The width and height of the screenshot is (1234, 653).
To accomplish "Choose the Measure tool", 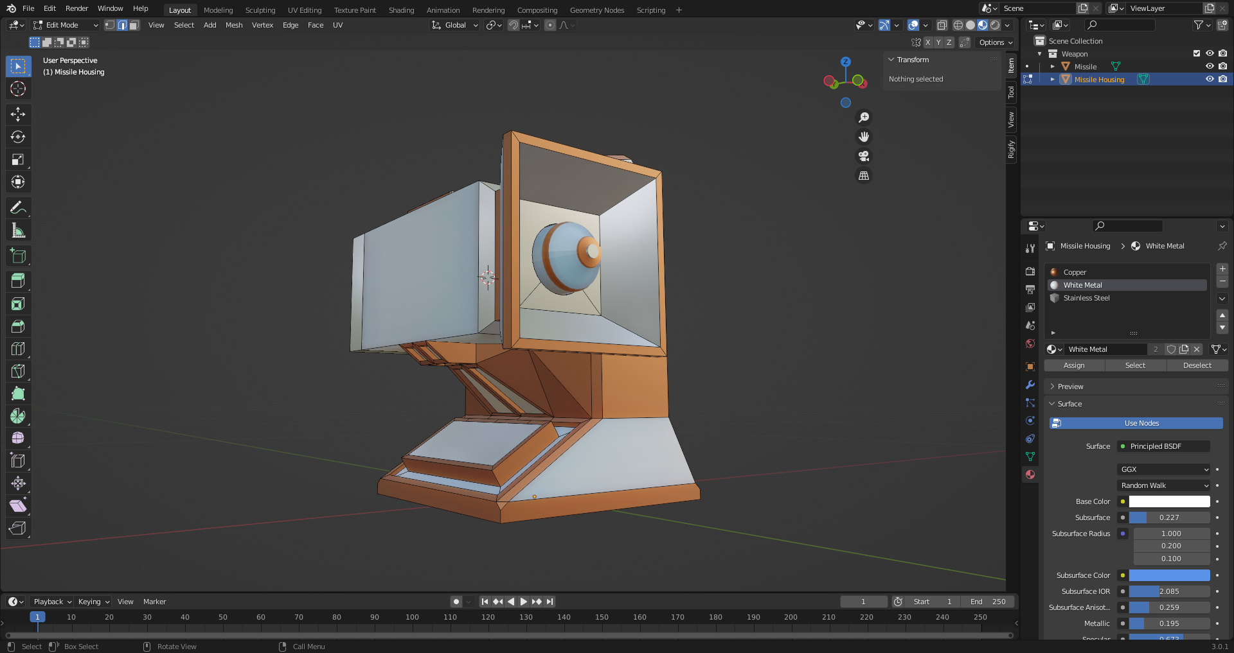I will tap(18, 231).
